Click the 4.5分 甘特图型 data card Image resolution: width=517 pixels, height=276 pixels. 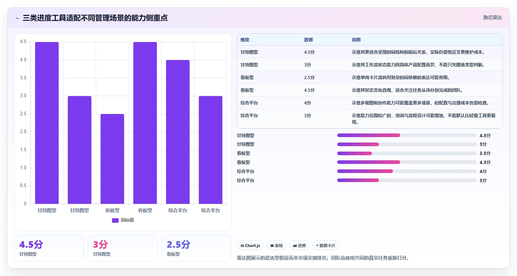[49, 248]
